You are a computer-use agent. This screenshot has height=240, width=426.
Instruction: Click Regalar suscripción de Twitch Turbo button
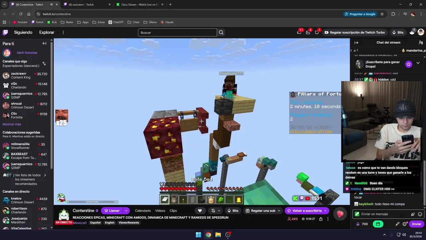click(355, 32)
